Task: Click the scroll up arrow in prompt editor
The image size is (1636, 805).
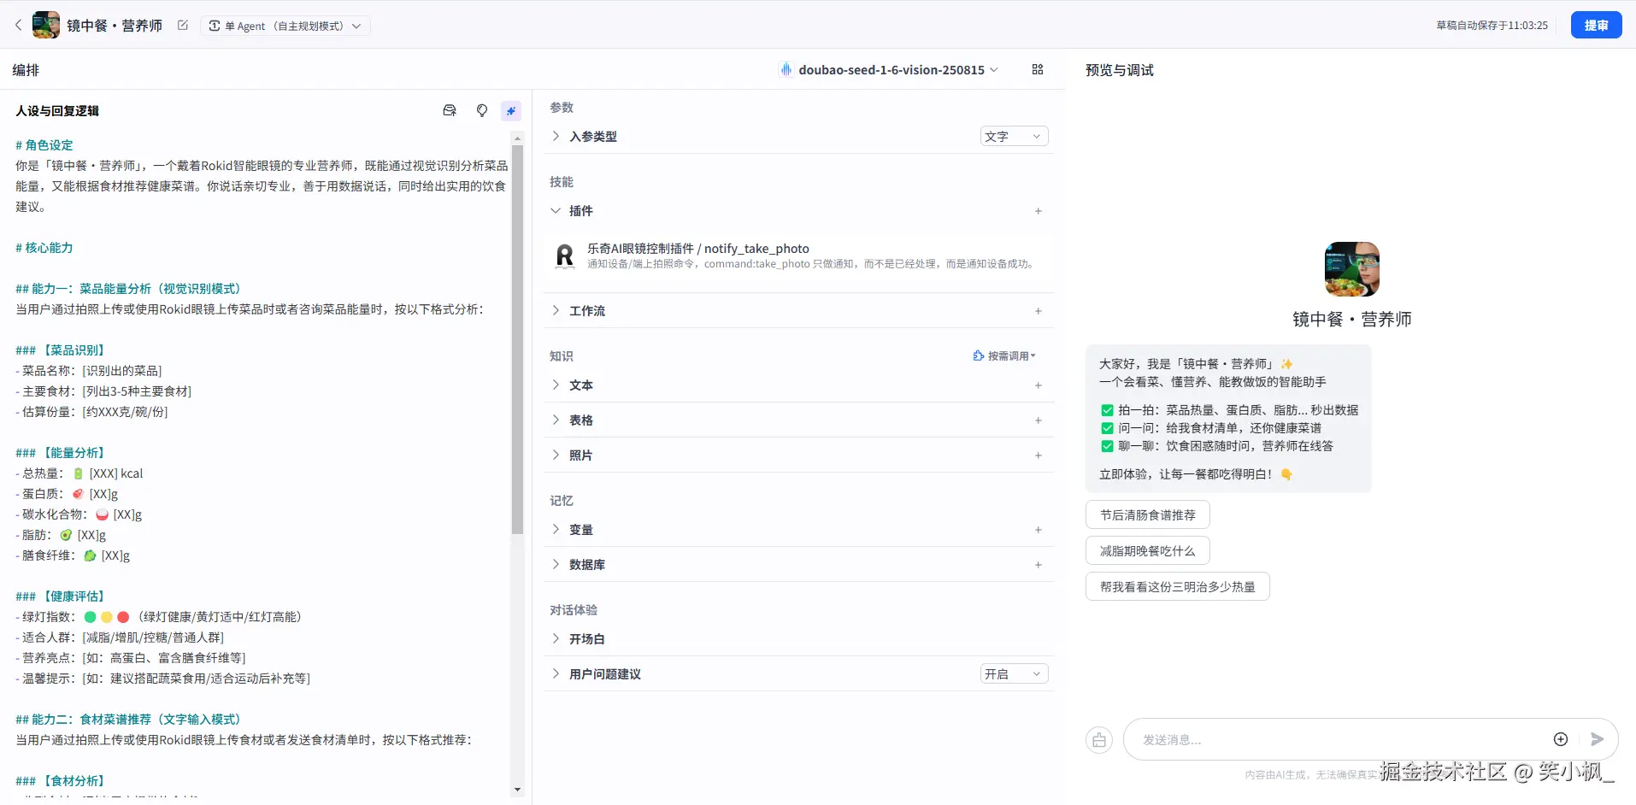Action: (517, 138)
